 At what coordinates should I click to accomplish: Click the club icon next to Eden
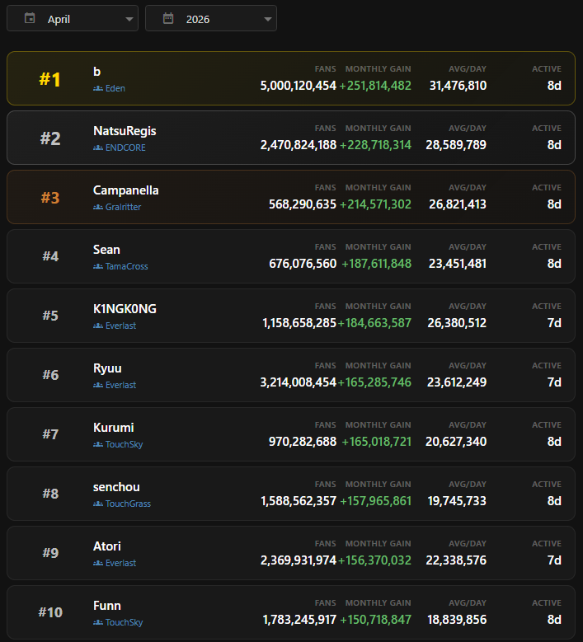coord(98,88)
